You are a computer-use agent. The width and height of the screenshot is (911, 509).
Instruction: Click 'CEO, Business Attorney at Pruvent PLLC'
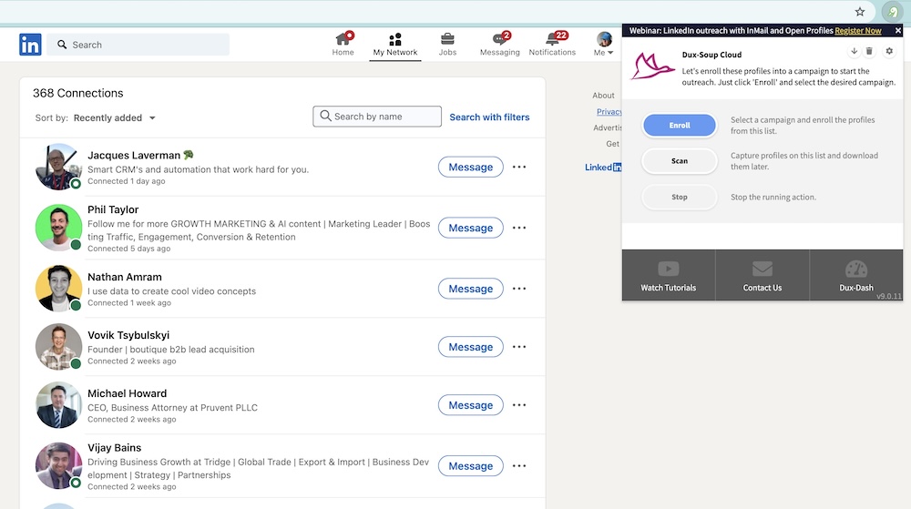point(172,407)
